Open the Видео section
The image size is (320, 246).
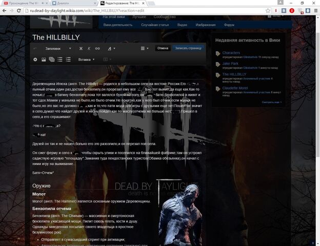[x=182, y=25]
